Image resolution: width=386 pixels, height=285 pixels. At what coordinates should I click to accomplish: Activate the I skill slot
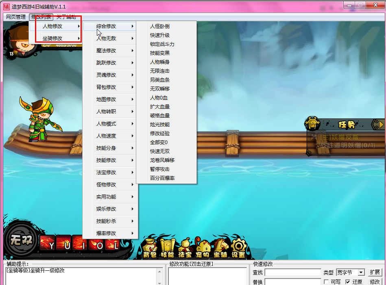pyautogui.click(x=80, y=243)
